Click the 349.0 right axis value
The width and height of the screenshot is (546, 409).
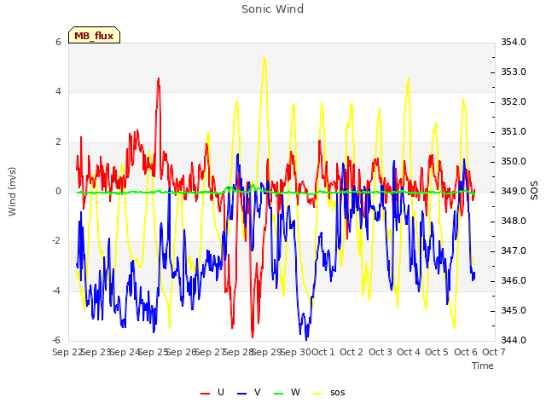(514, 191)
